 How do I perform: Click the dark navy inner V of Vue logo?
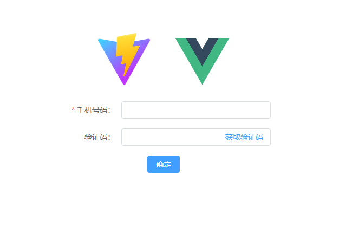pos(202,48)
